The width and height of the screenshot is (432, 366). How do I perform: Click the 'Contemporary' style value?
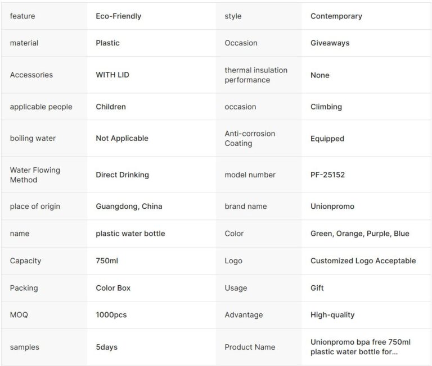tap(336, 16)
